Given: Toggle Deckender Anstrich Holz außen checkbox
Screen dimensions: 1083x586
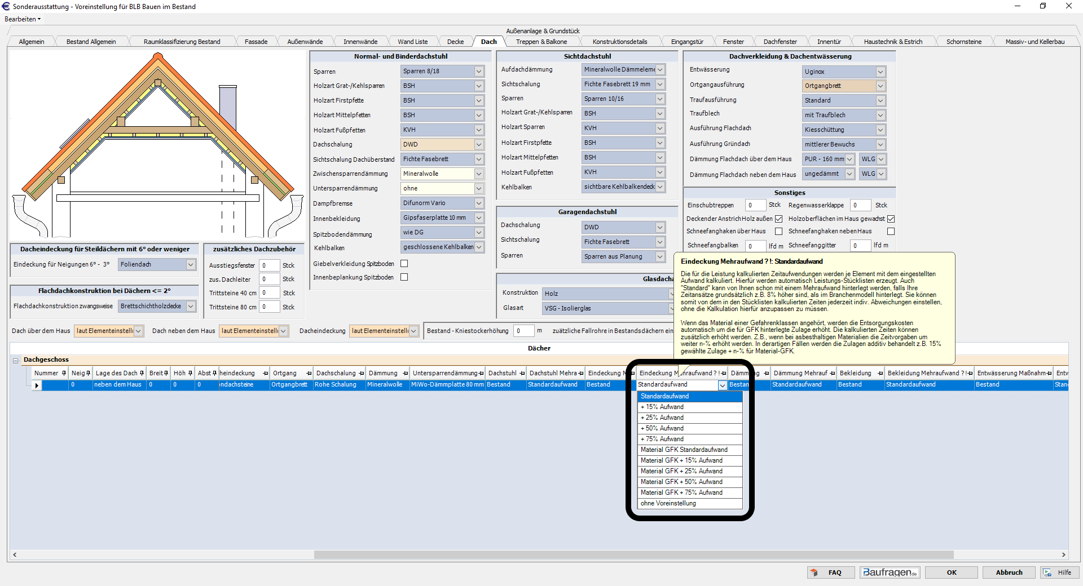Looking at the screenshot, I should tap(778, 219).
